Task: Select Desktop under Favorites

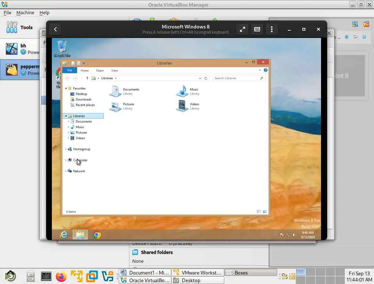Action: pos(81,94)
